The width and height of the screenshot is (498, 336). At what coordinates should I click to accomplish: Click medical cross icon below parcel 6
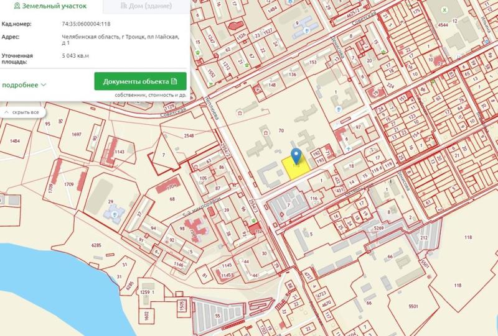(x=349, y=148)
